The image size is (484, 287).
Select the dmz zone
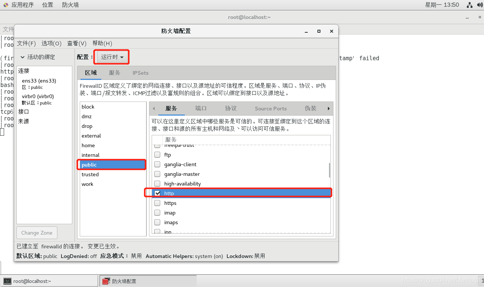click(x=113, y=116)
